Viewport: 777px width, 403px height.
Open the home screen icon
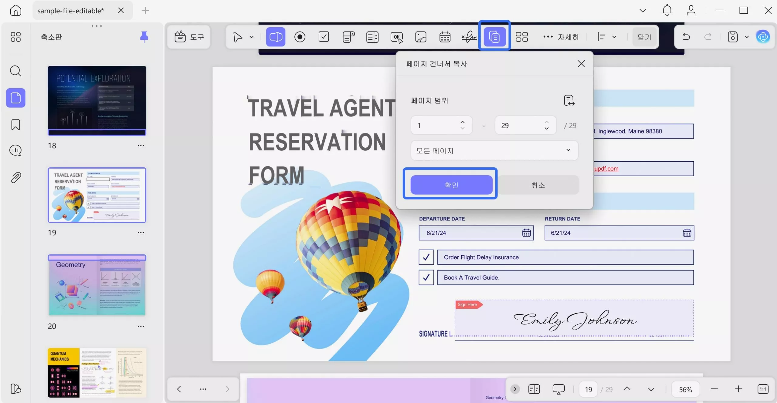[15, 10]
